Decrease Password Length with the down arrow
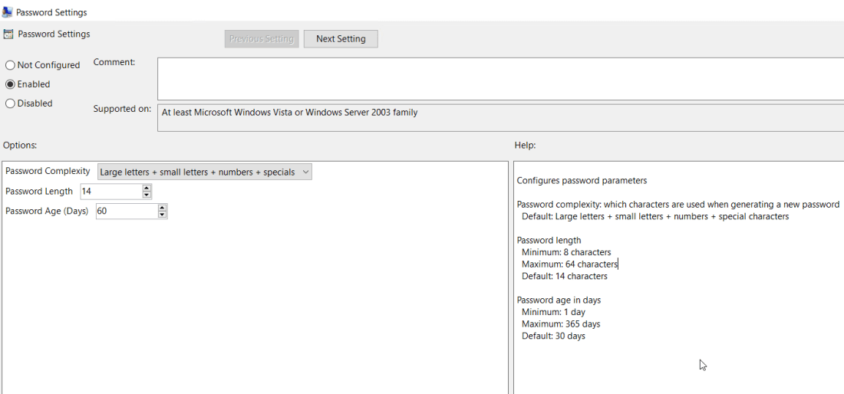This screenshot has width=844, height=394. tap(147, 195)
